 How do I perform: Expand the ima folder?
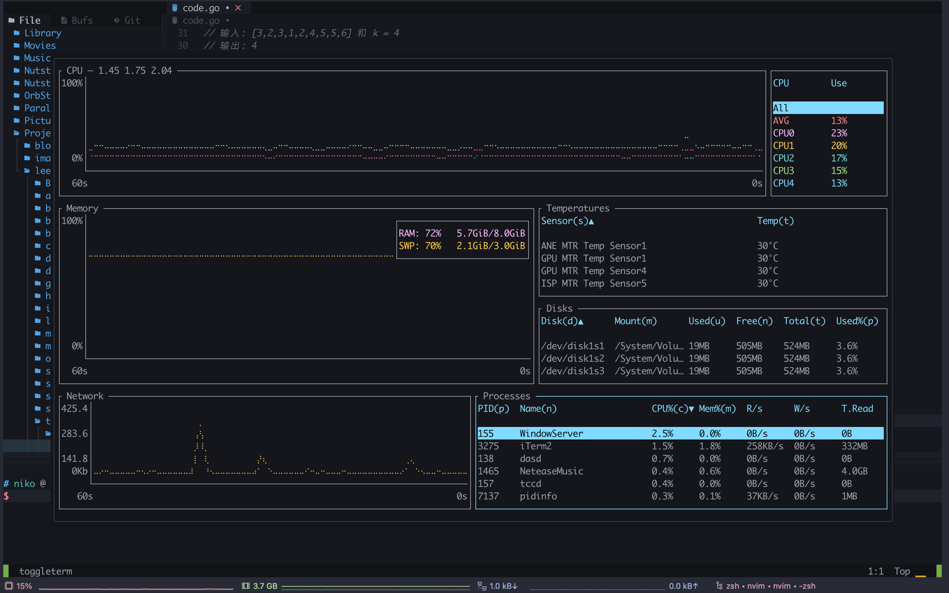coord(38,158)
